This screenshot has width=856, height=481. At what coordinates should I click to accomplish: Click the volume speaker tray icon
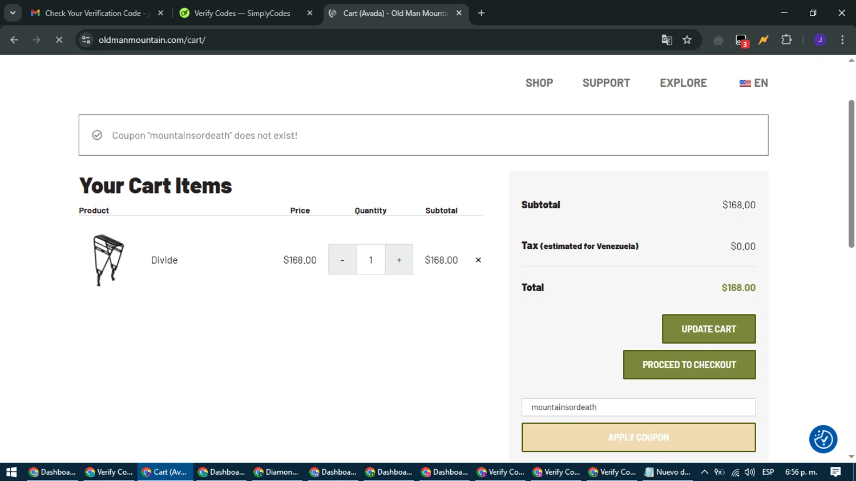[749, 472]
